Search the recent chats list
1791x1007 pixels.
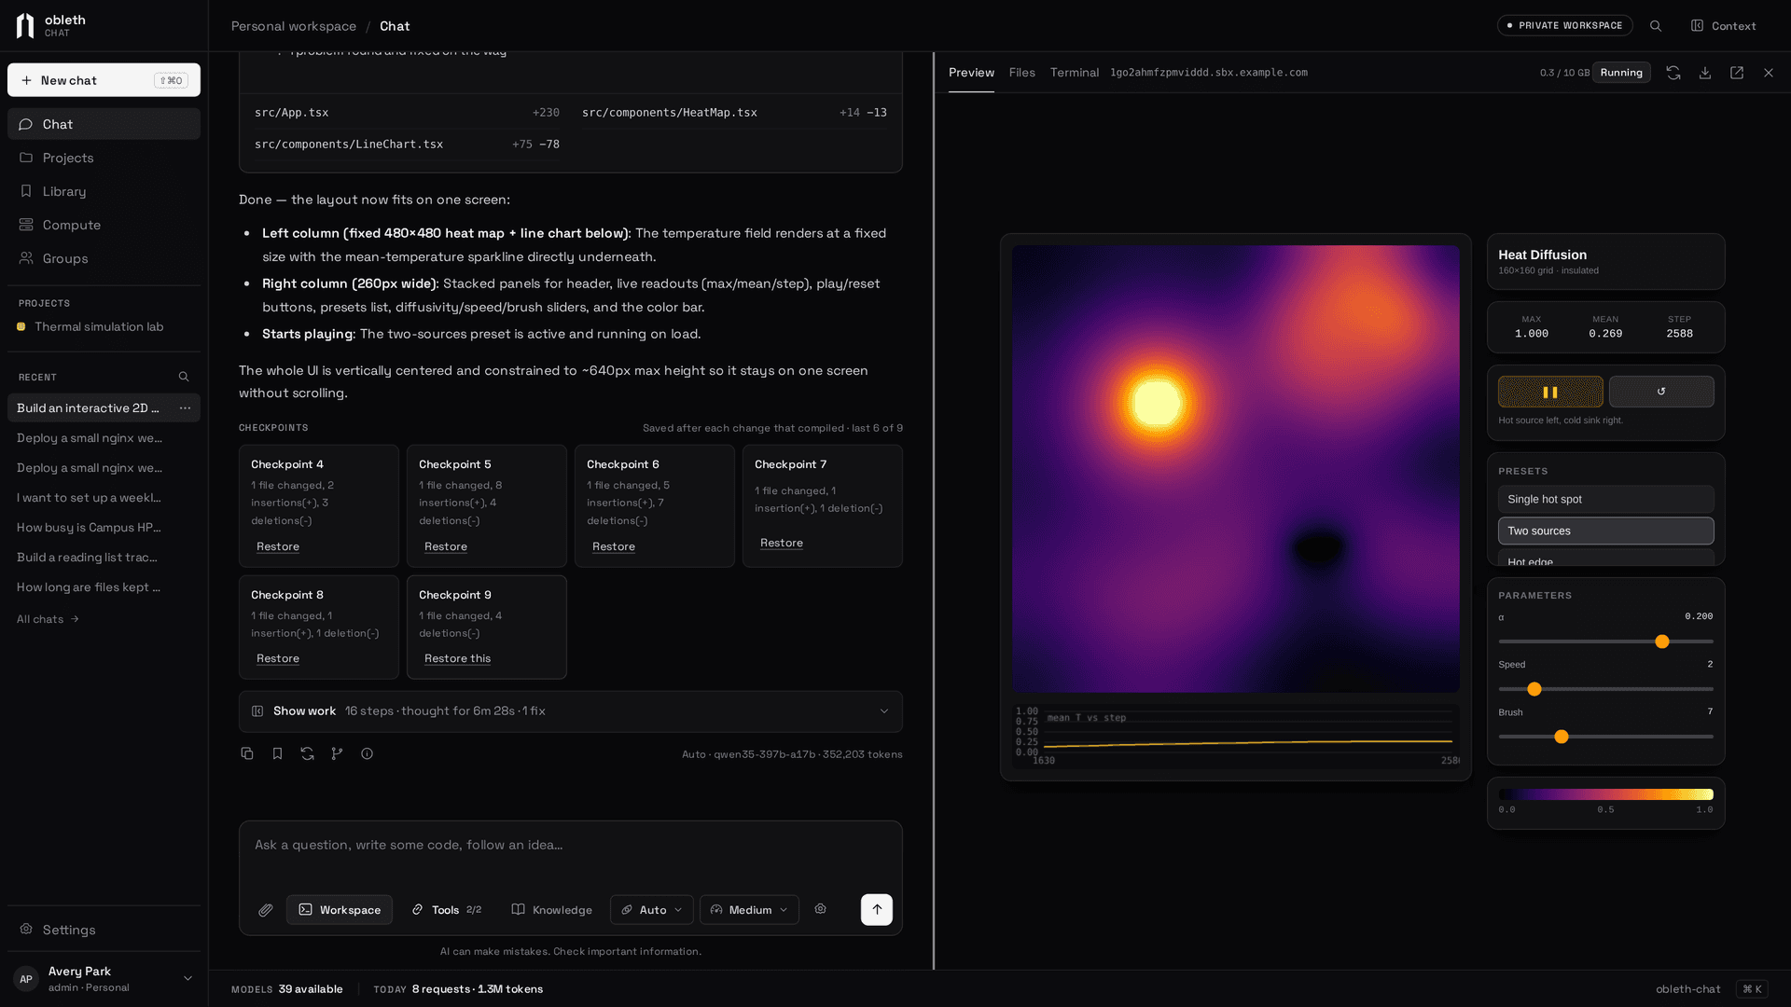tap(184, 378)
